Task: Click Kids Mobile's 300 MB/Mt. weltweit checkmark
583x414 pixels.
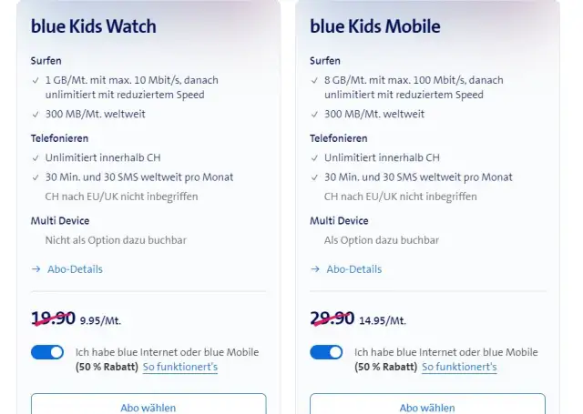Action: coord(314,114)
